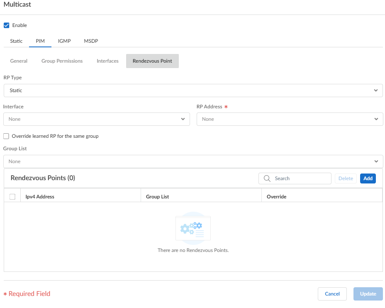Check Override learned RP for same group

(x=6, y=136)
